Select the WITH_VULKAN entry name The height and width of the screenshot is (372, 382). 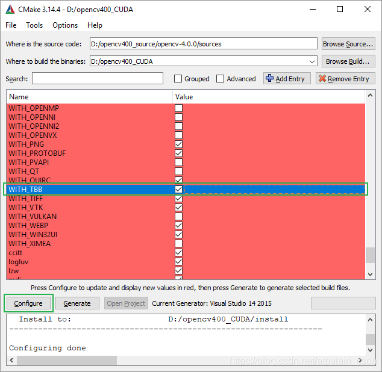33,217
